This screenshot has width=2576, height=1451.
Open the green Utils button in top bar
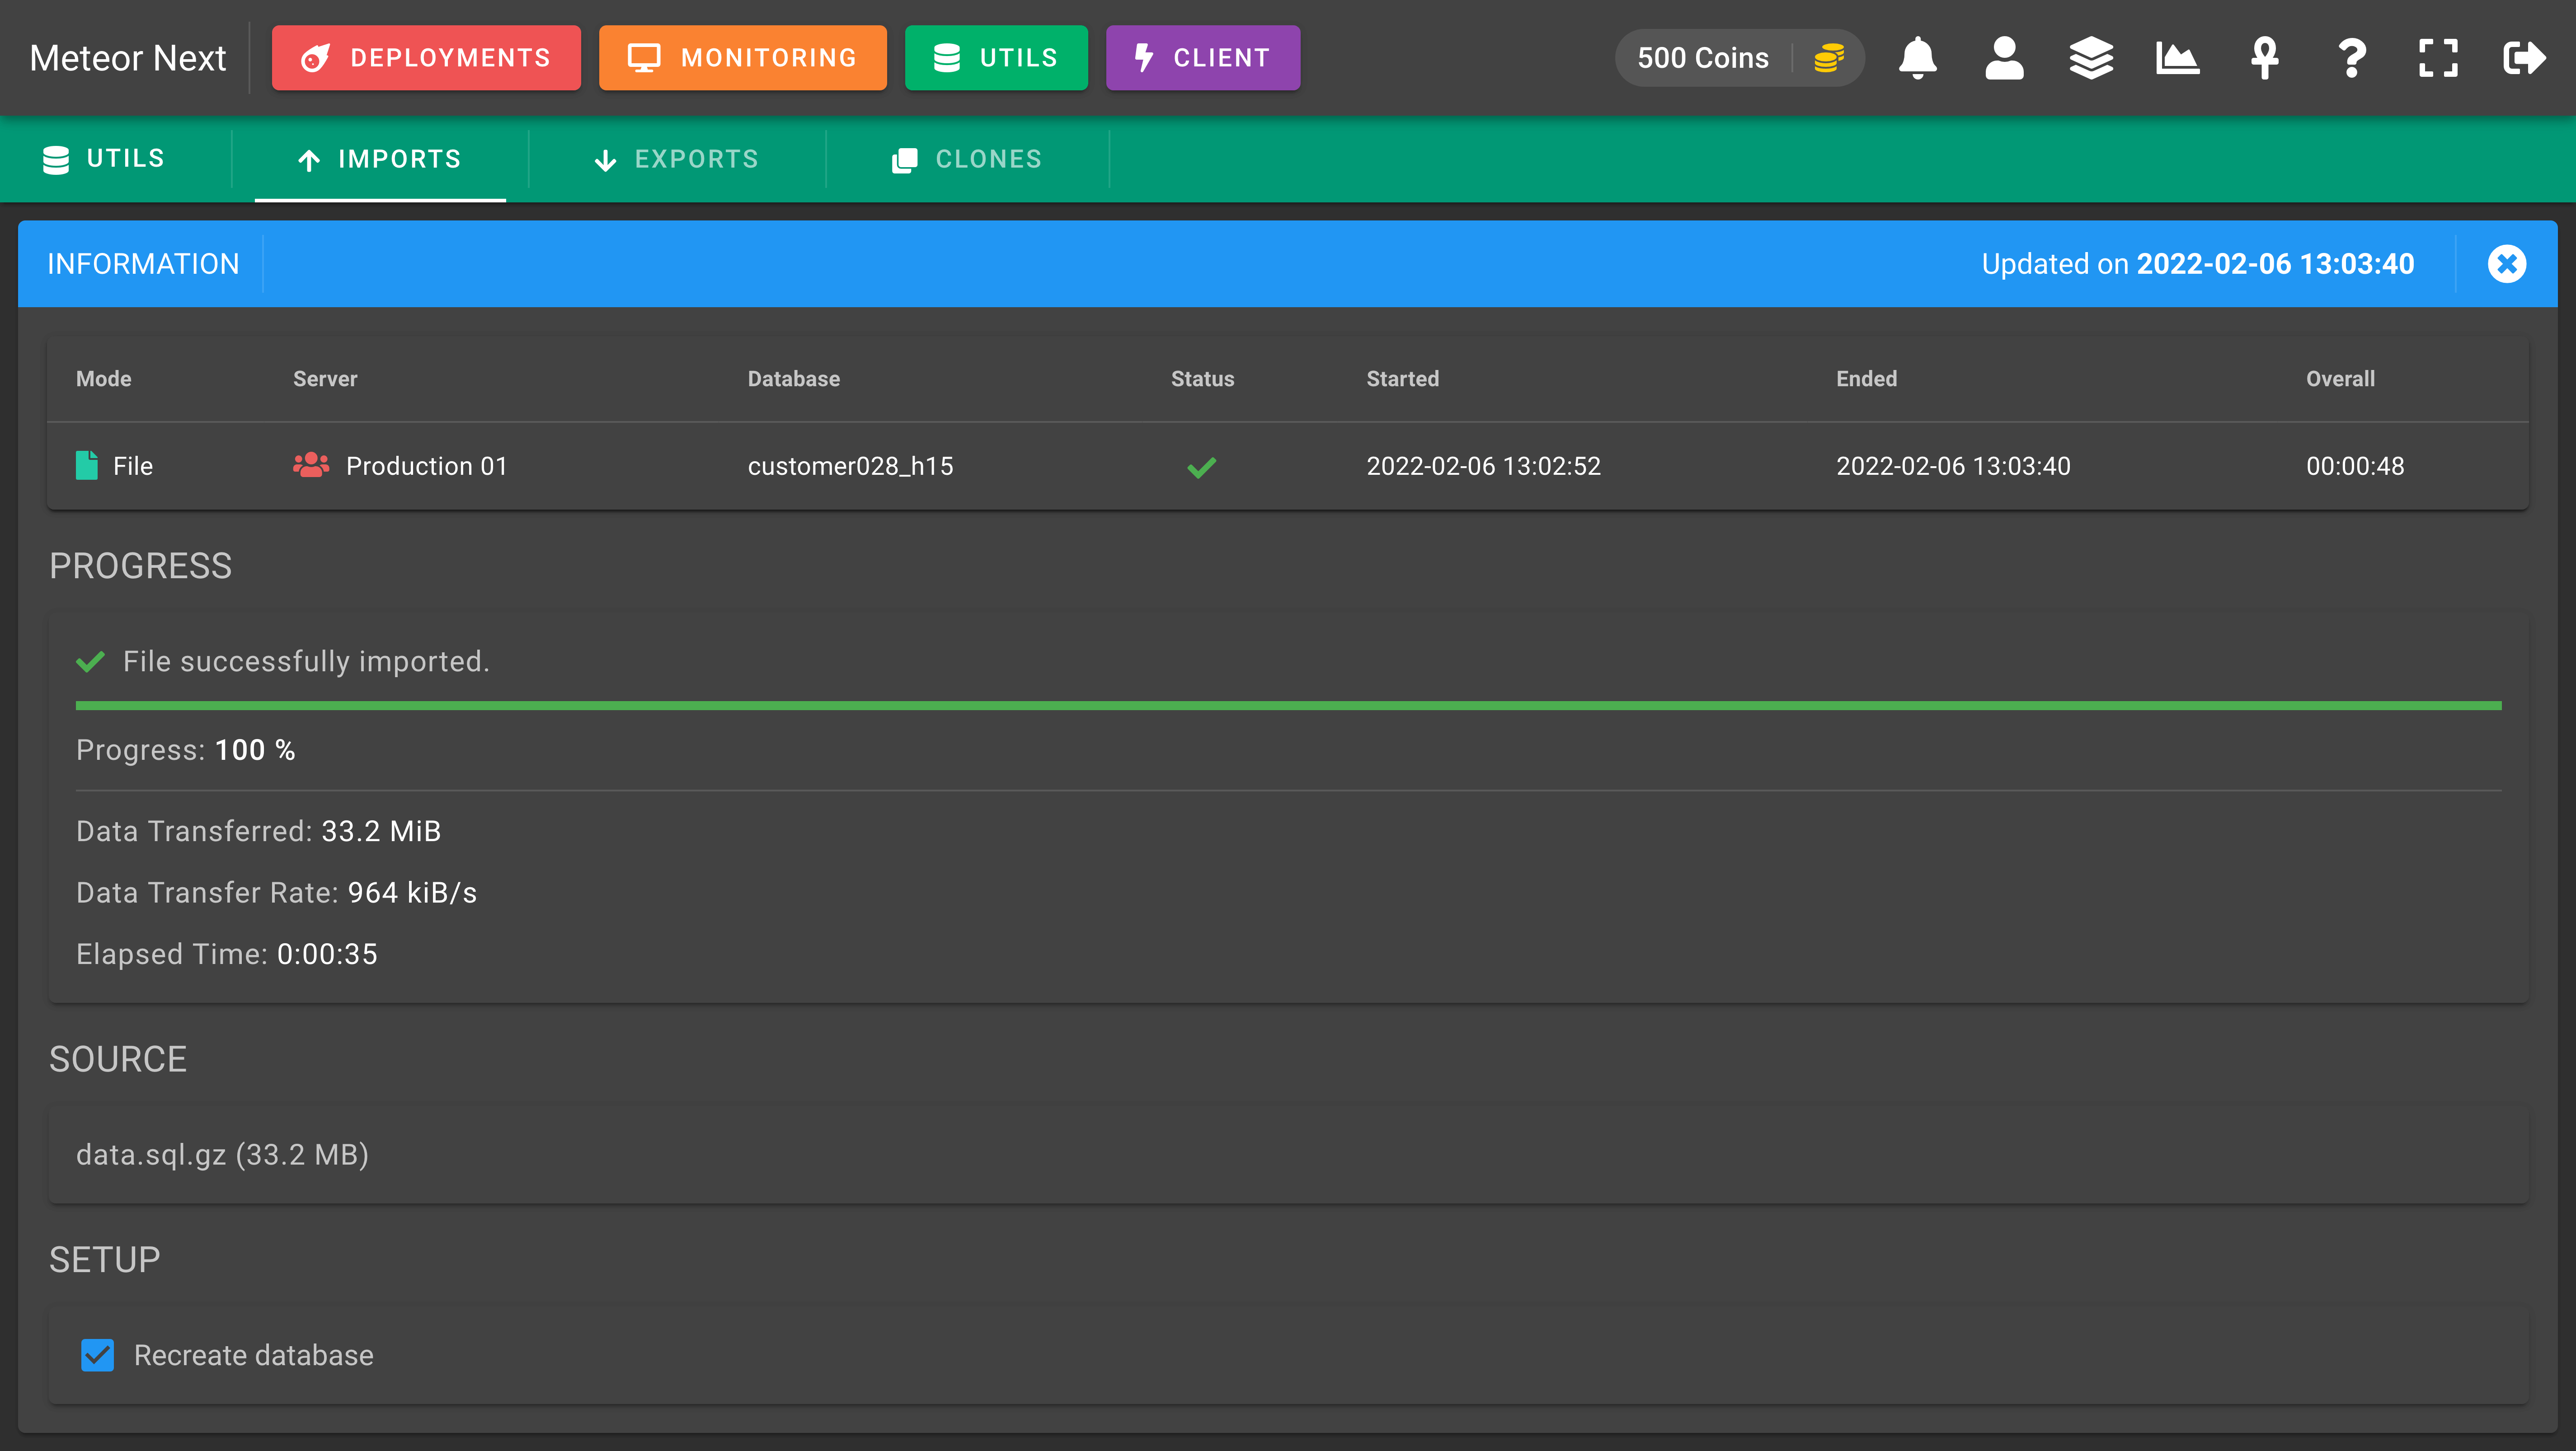[996, 58]
